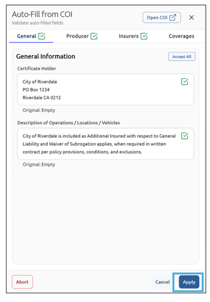This screenshot has width=210, height=302.
Task: Click the City of Riverdale certificate holder field
Action: click(x=105, y=89)
